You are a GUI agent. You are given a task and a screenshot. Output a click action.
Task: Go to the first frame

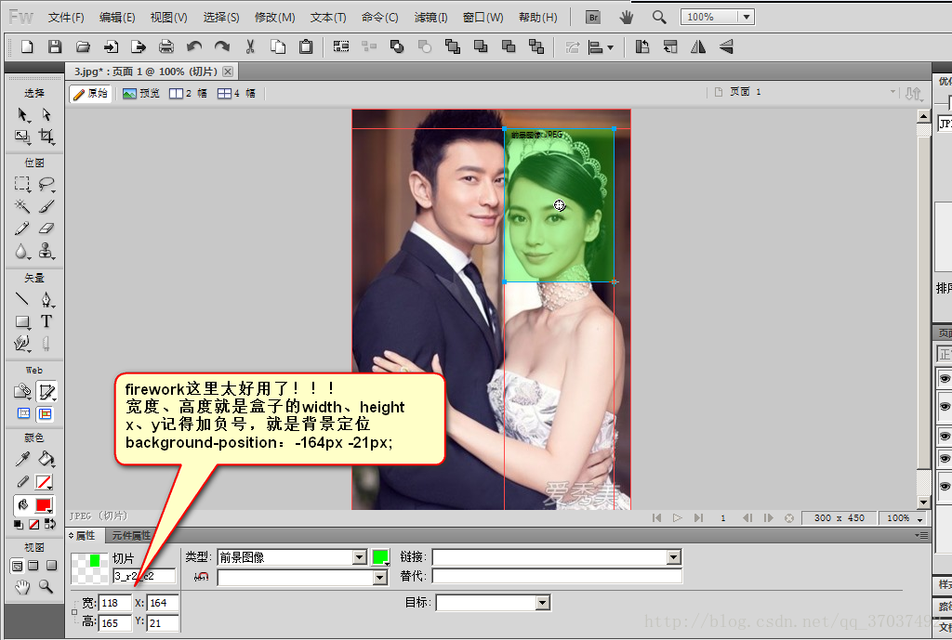[x=656, y=518]
